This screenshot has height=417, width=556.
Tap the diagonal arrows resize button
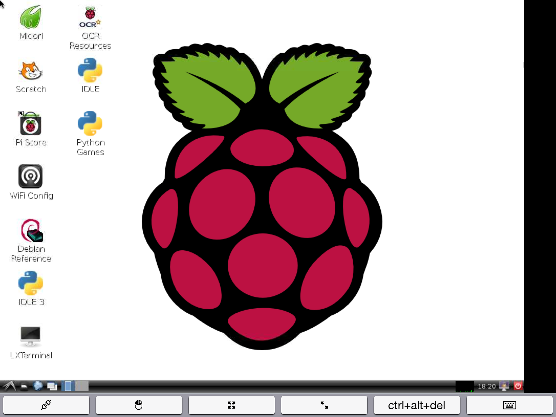(x=324, y=405)
